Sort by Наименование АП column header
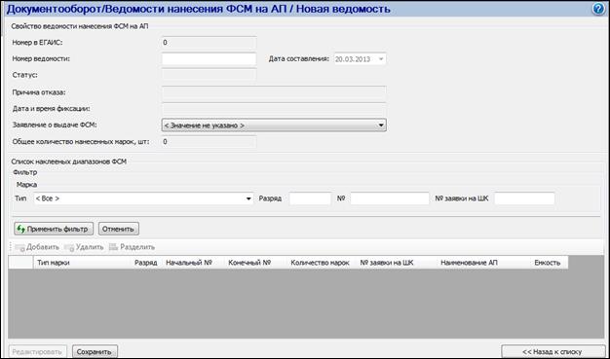Screen dimensions: 610x359 (x=484, y=263)
